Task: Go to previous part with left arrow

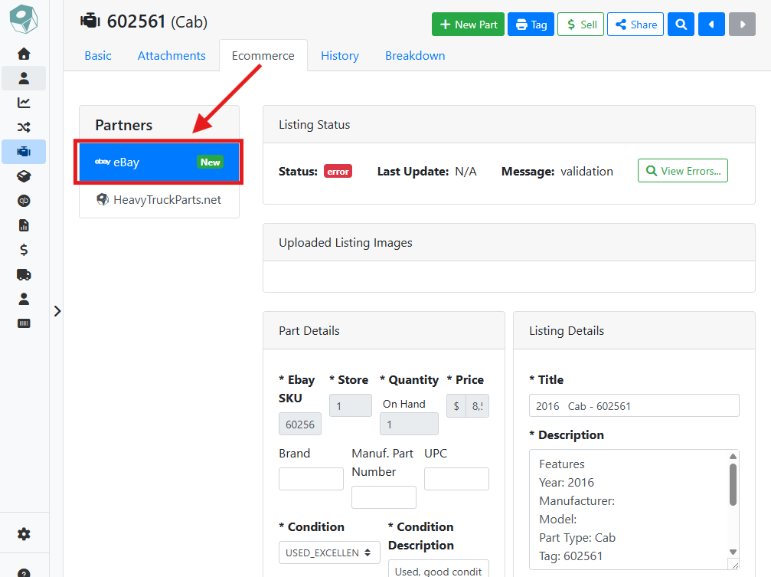Action: point(711,25)
